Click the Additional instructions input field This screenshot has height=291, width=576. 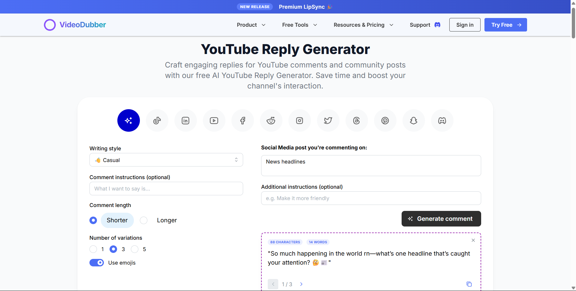click(371, 198)
